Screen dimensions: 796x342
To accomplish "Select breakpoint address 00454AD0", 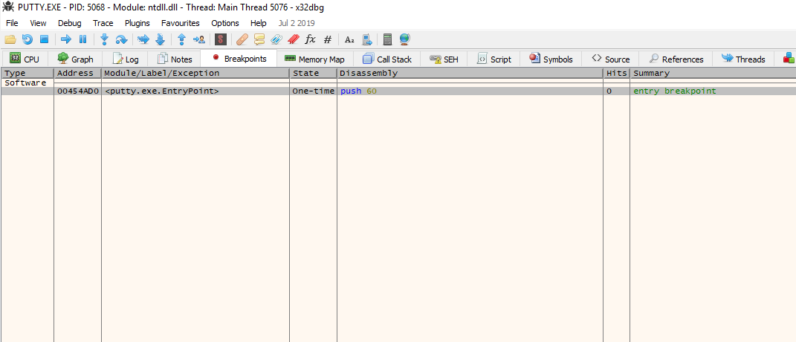I will click(x=78, y=91).
